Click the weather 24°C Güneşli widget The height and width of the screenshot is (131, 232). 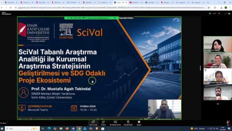pos(198,129)
